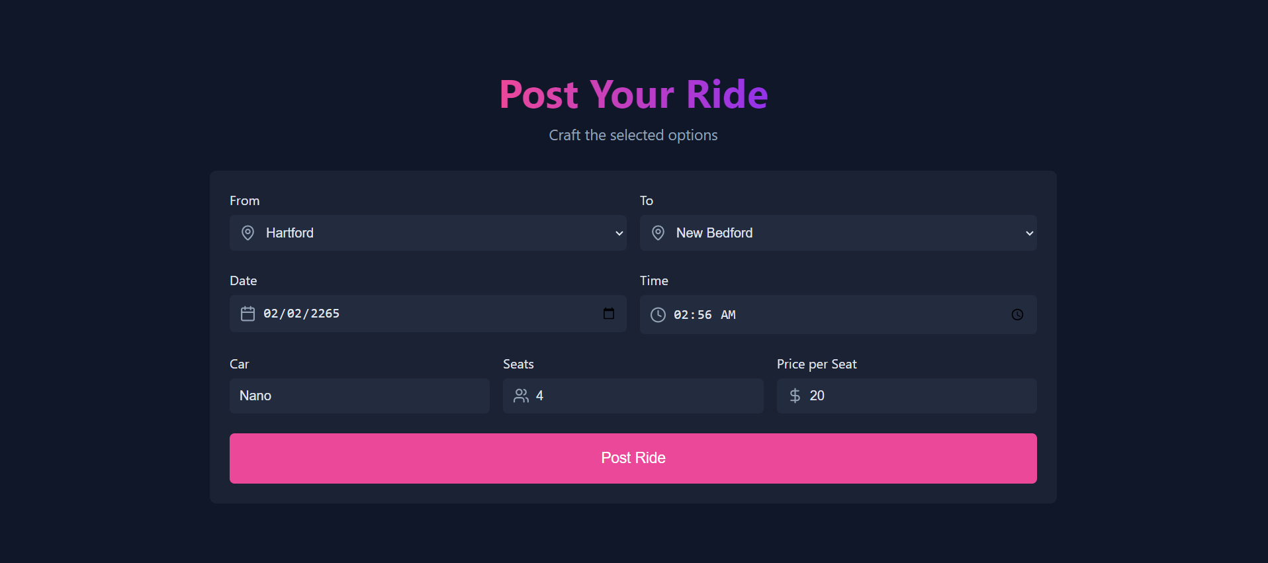Select the minutes 56 in the Time field
The width and height of the screenshot is (1268, 563).
pos(704,315)
